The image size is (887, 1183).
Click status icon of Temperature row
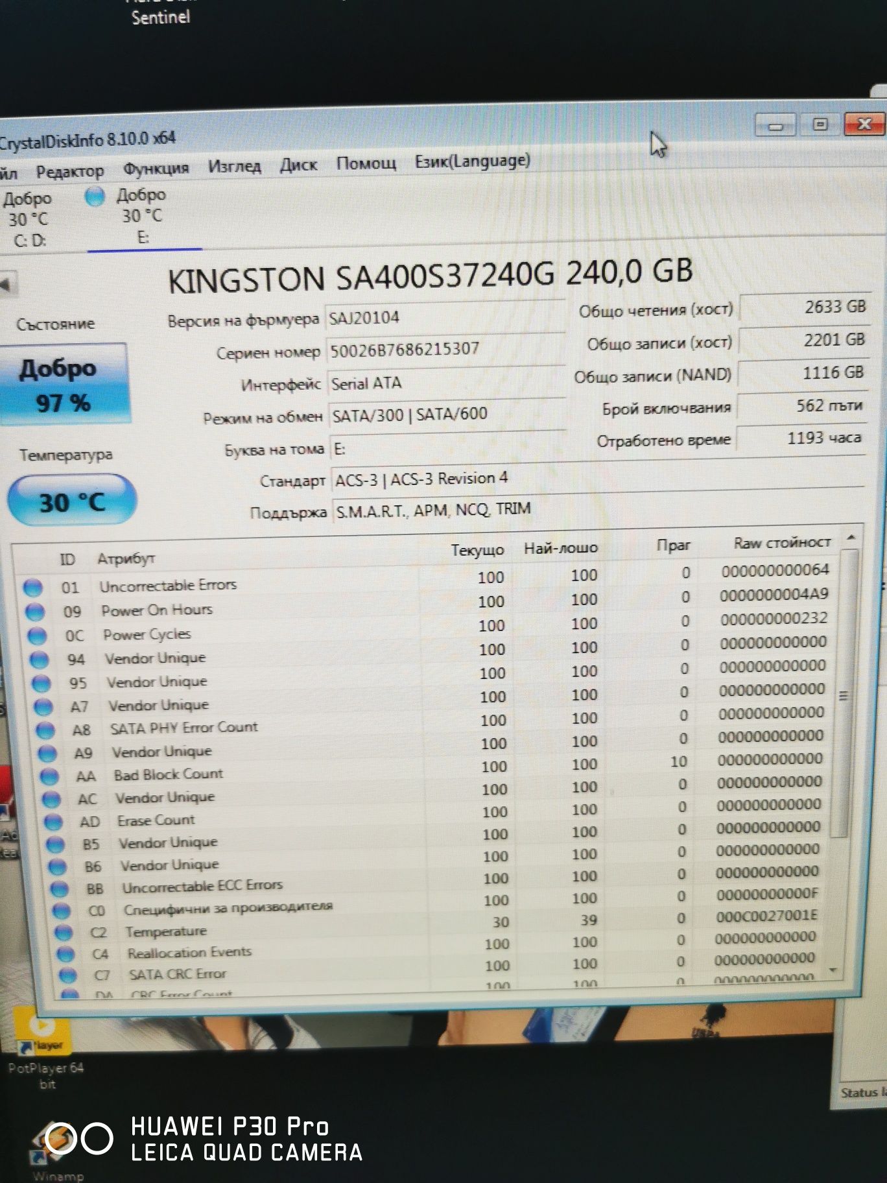point(63,933)
